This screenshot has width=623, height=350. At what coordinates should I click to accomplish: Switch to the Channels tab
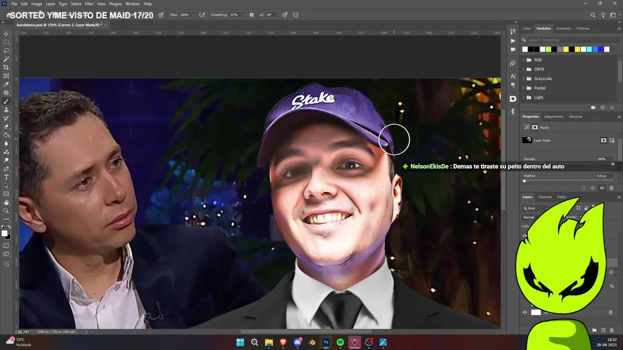pyautogui.click(x=545, y=197)
